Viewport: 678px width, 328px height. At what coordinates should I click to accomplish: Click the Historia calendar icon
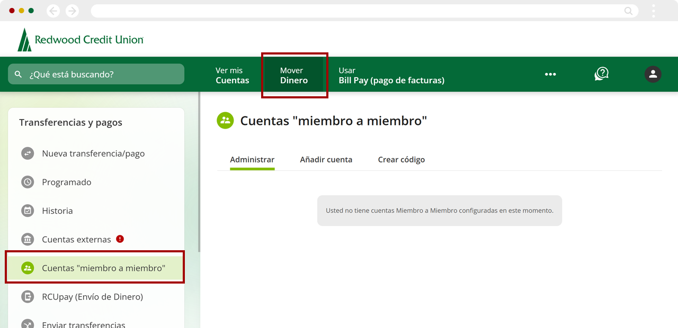pyautogui.click(x=28, y=211)
